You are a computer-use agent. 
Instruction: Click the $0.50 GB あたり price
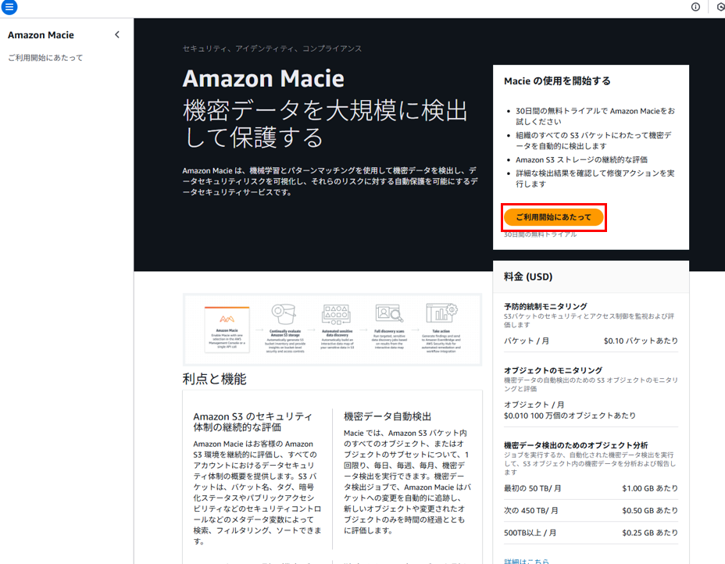pyautogui.click(x=650, y=510)
